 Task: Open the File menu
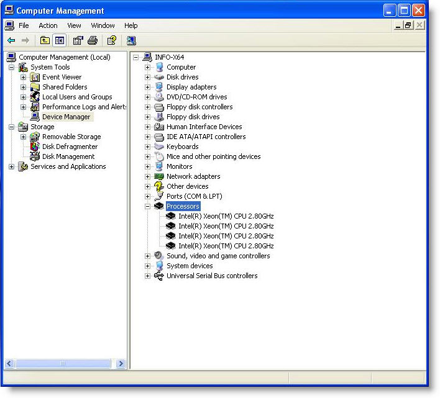24,25
